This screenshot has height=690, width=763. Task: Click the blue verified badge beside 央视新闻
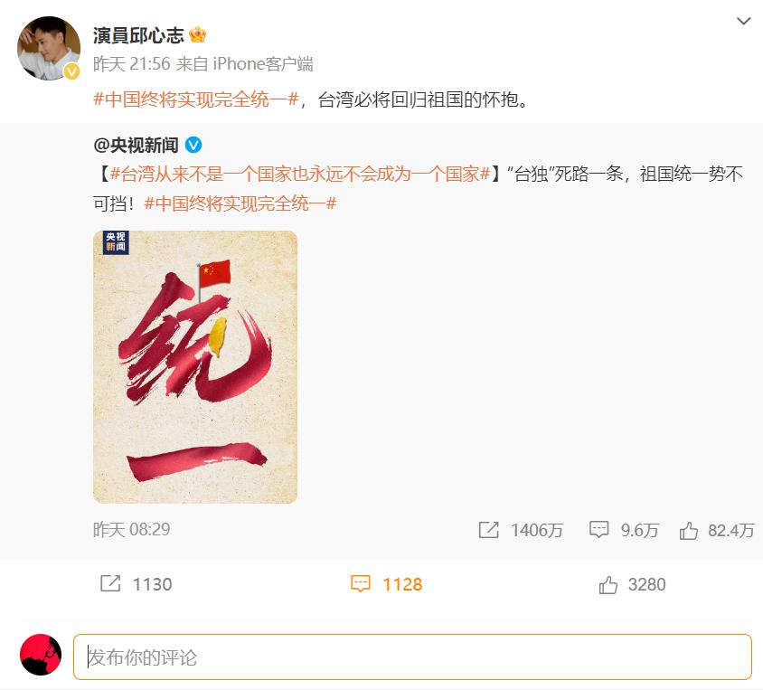pyautogui.click(x=193, y=145)
